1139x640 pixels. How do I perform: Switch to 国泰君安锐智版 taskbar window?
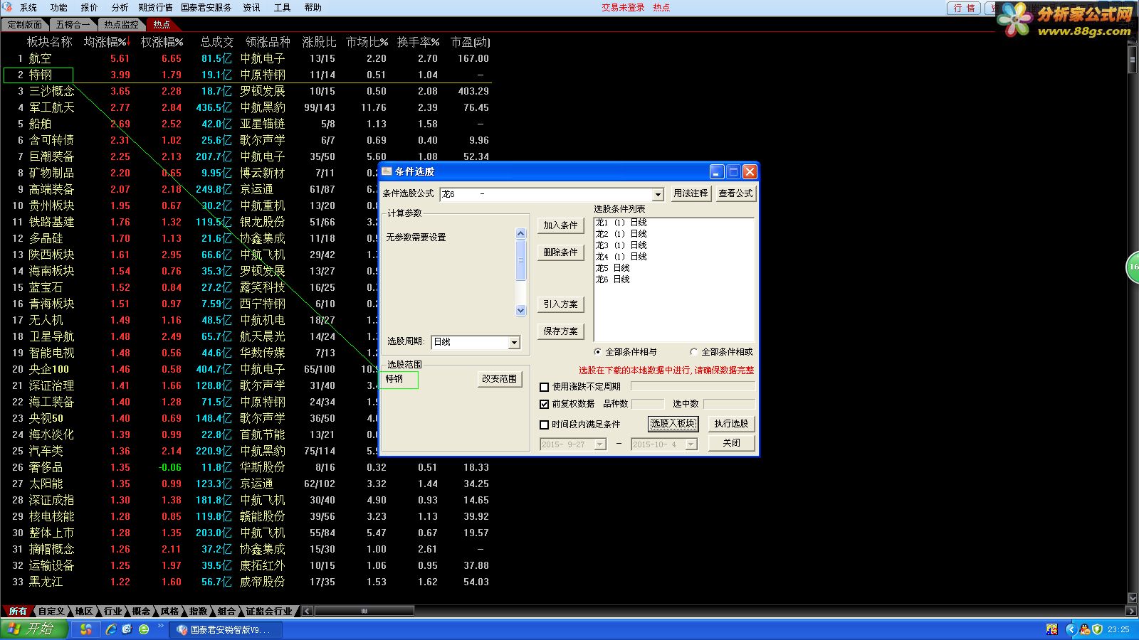pyautogui.click(x=226, y=629)
